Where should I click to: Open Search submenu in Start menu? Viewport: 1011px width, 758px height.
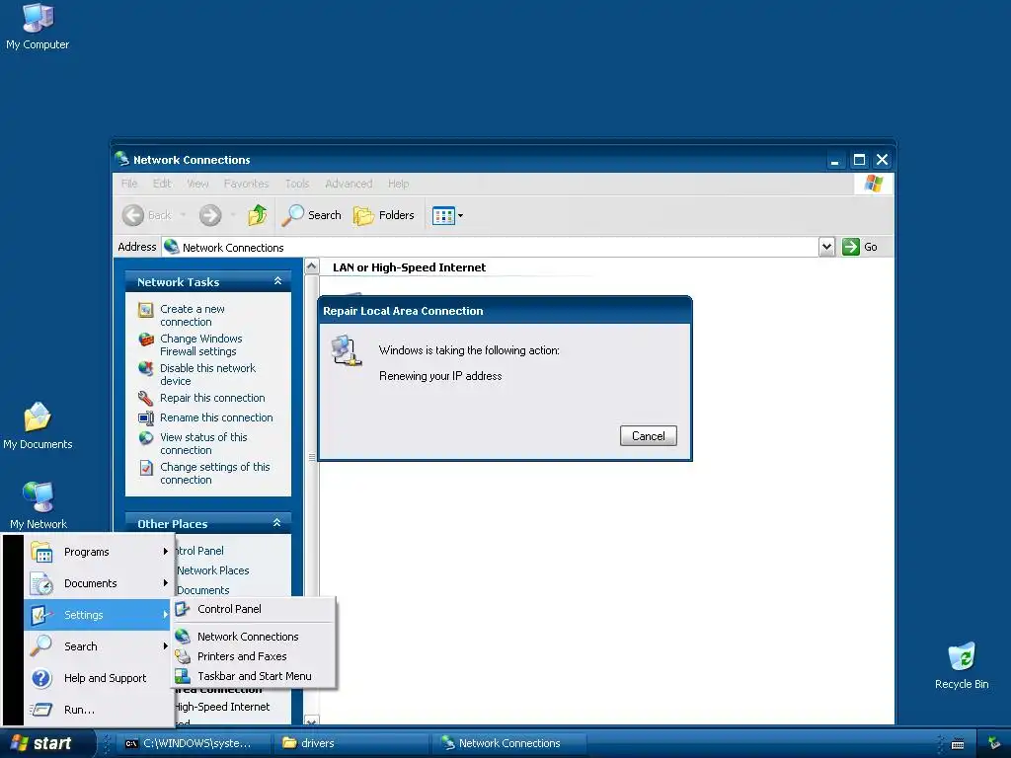click(x=99, y=646)
